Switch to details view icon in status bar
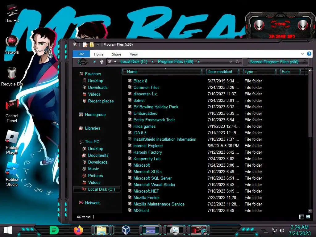The height and width of the screenshot is (237, 316). pos(301,217)
